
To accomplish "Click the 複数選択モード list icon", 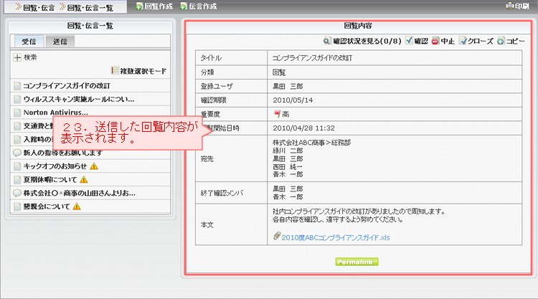I will tap(115, 71).
